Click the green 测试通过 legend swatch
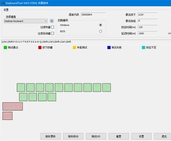The width and height of the screenshot is (171, 141). (x=5, y=48)
